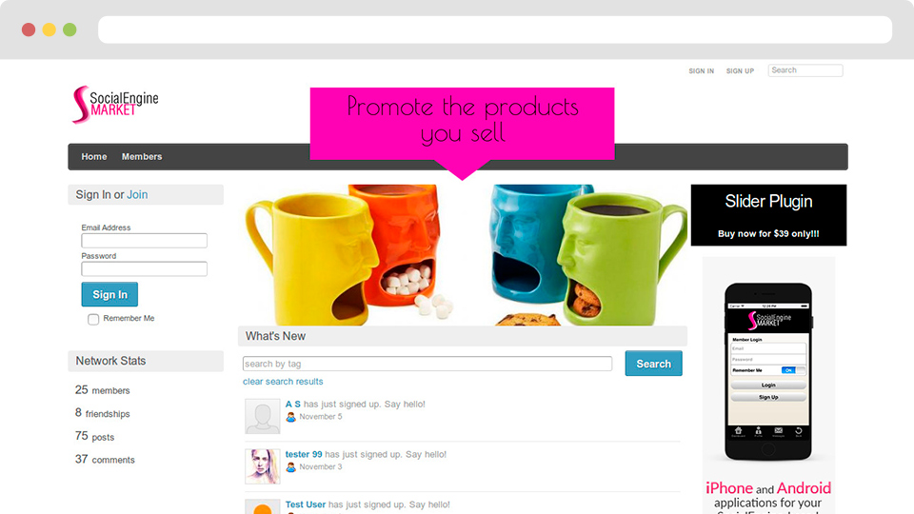Focus the Email Address field
914x514 pixels.
tap(144, 241)
